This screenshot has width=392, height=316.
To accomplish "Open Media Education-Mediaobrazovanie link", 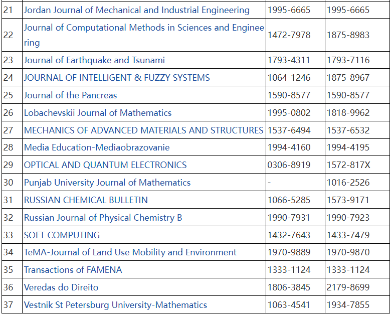I will pos(97,147).
